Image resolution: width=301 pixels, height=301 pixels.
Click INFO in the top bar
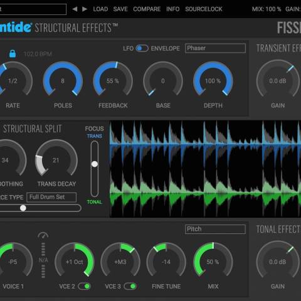coord(173,9)
